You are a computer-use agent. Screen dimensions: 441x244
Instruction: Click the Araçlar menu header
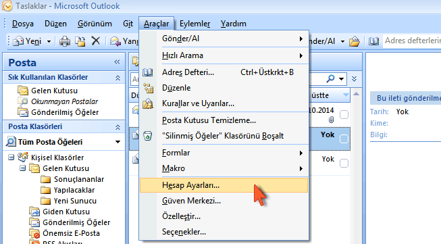coord(156,24)
